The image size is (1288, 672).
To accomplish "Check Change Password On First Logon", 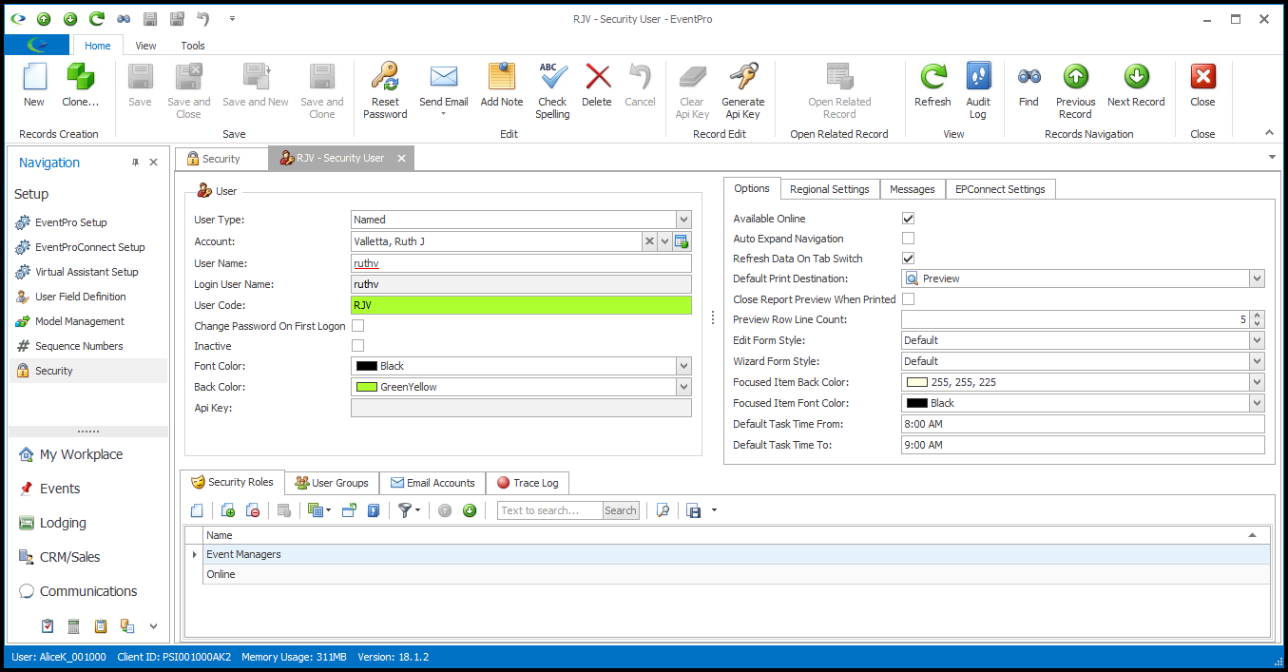I will pyautogui.click(x=357, y=326).
